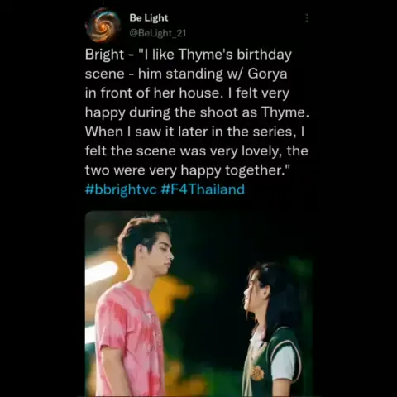Click "Thyme's birthday" in first line
This screenshot has width=397, height=397.
coord(235,55)
